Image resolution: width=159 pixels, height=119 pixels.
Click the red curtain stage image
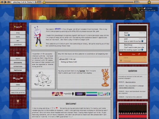(132, 111)
